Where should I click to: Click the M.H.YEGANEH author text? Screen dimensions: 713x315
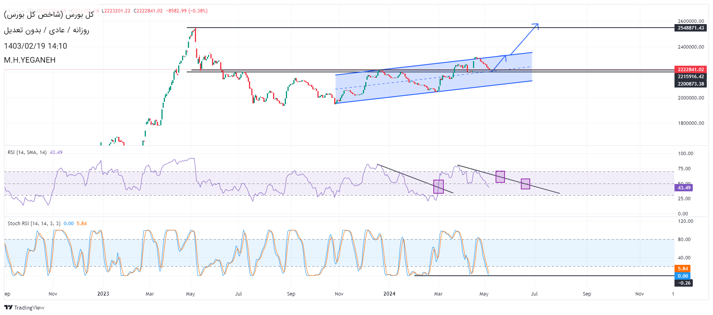pyautogui.click(x=30, y=60)
